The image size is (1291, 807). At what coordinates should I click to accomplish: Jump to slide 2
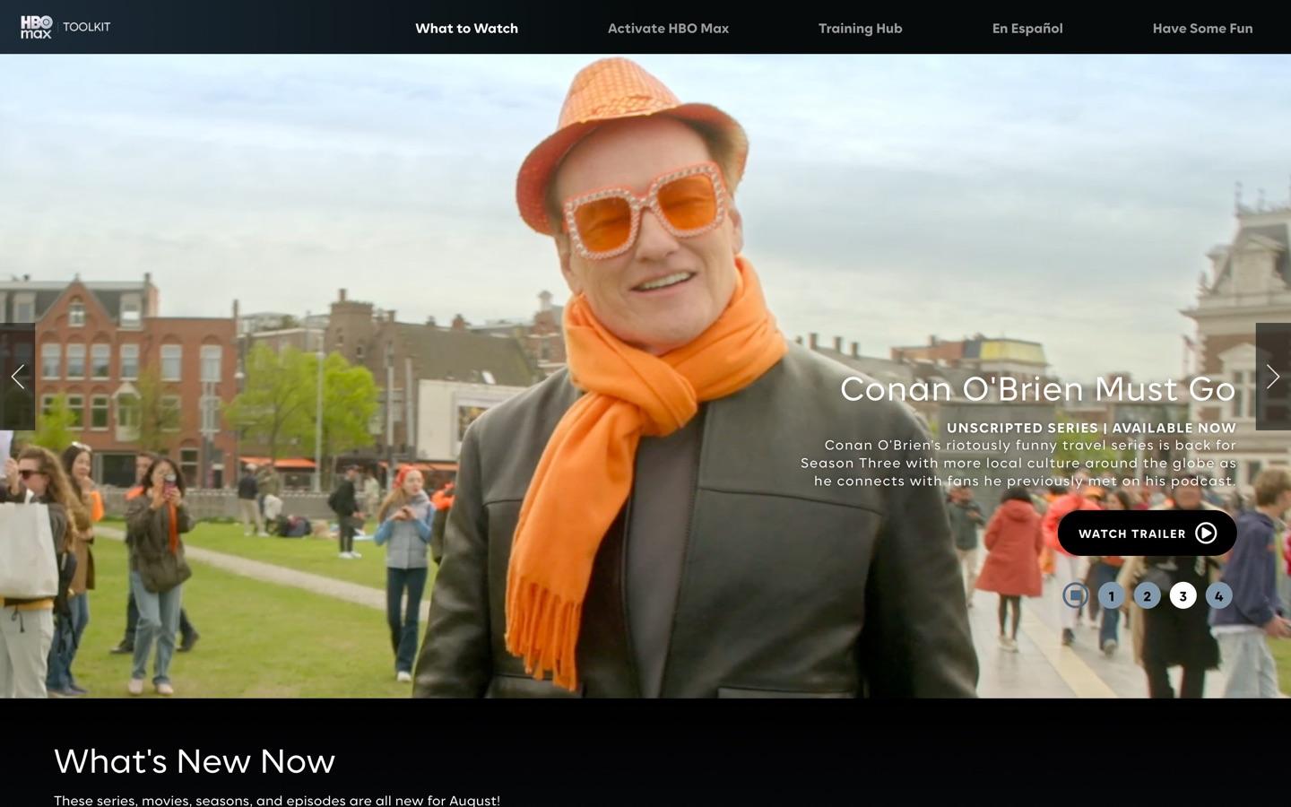[1147, 595]
